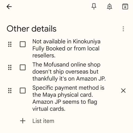Click the word 'resellers.' in the first item
Image resolution: width=133 pixels, height=133 pixels.
tap(44, 56)
